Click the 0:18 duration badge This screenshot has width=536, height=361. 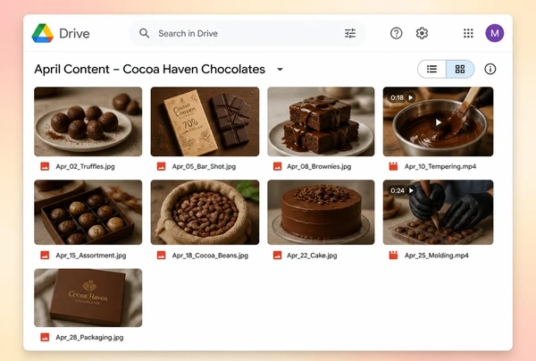[x=402, y=97]
